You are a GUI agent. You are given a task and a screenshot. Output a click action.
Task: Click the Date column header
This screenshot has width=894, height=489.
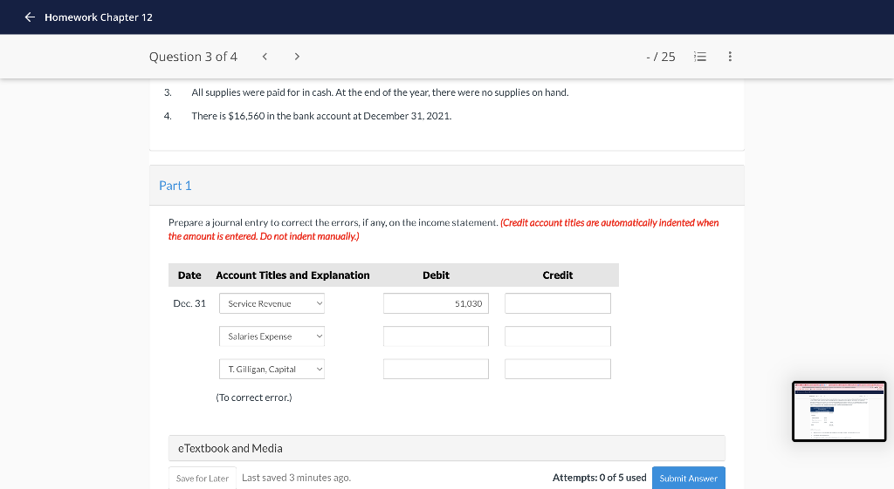point(189,275)
